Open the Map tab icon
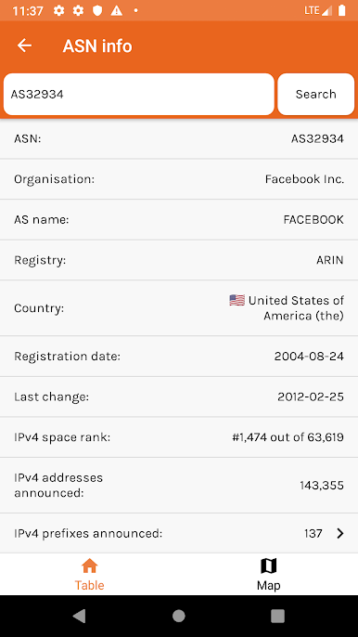Viewport: 358px width, 637px height. pos(268,565)
